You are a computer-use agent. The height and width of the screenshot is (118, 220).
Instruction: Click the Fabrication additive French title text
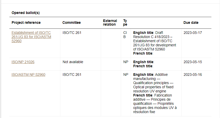[155, 104]
